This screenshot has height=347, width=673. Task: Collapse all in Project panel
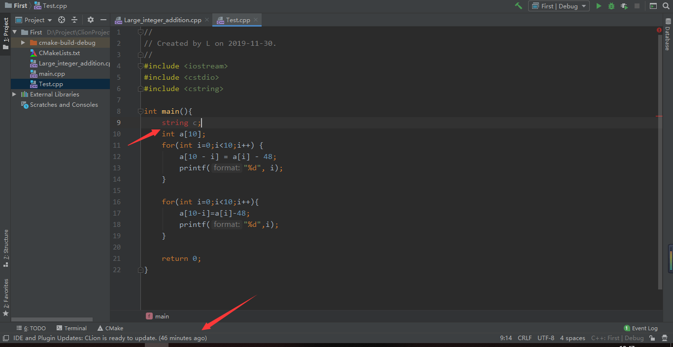[x=74, y=20]
